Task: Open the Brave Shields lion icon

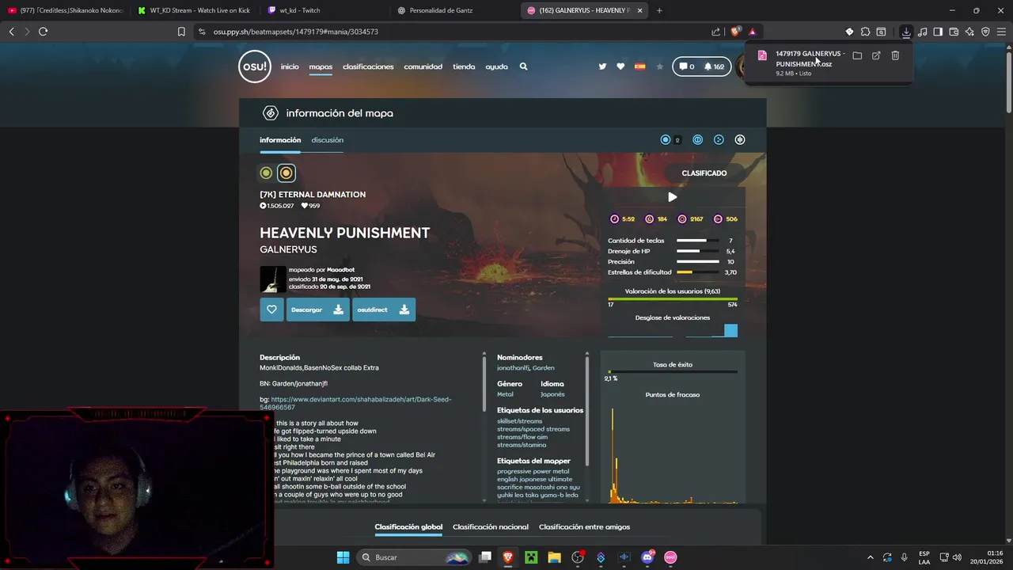Action: coord(735,32)
